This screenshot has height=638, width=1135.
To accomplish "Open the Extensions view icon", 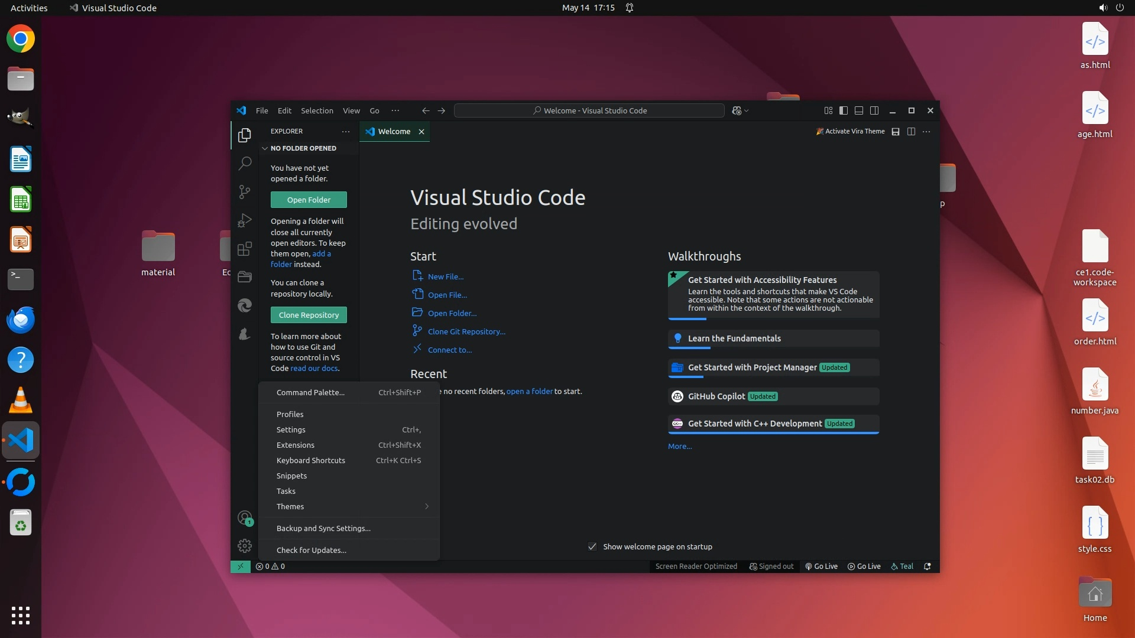I will [245, 249].
